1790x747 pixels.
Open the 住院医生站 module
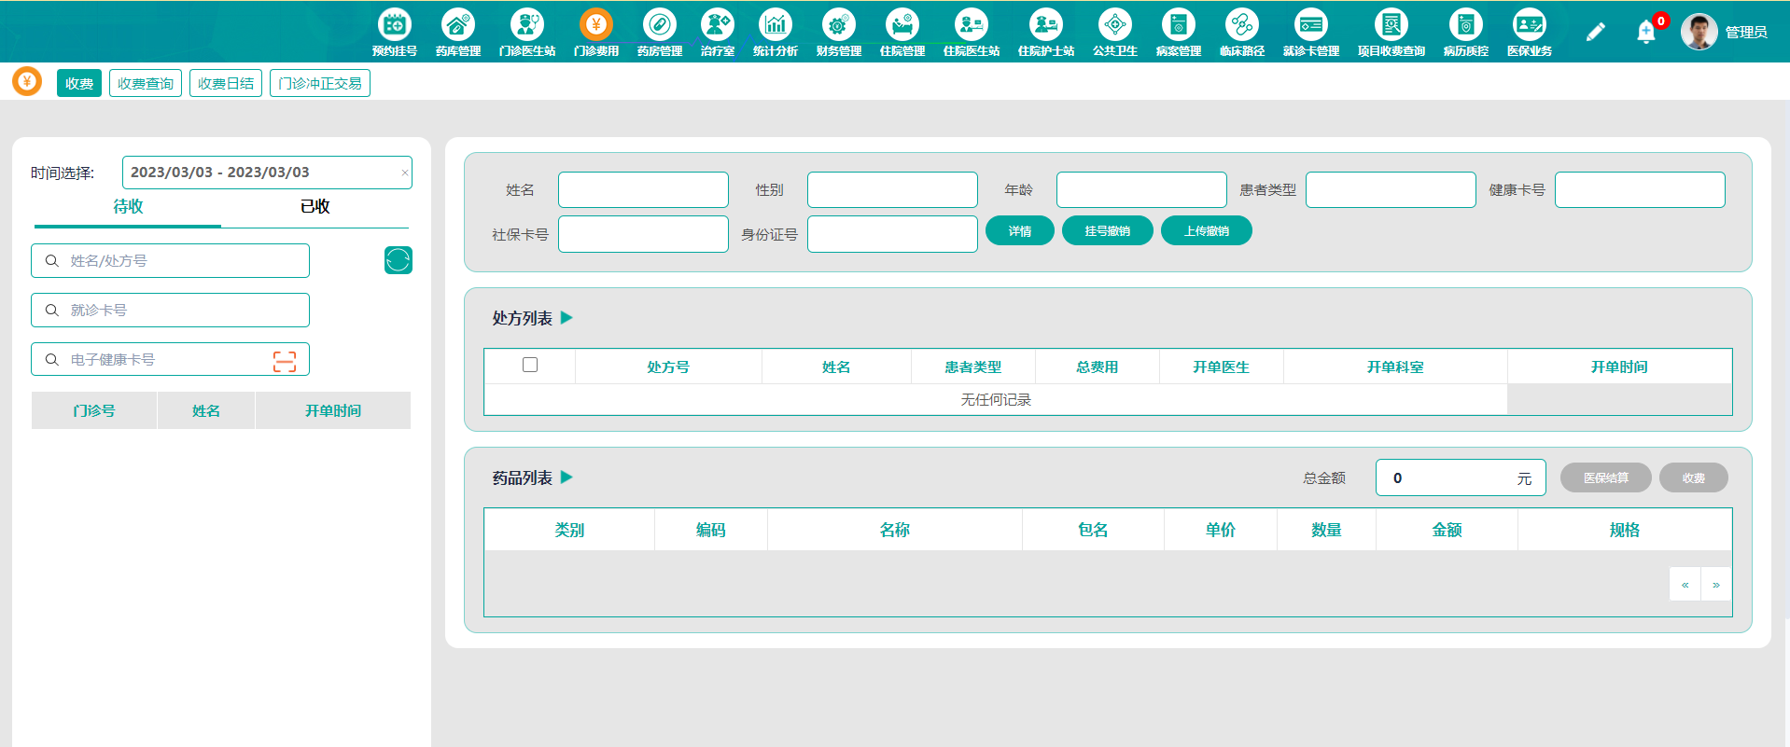(971, 33)
